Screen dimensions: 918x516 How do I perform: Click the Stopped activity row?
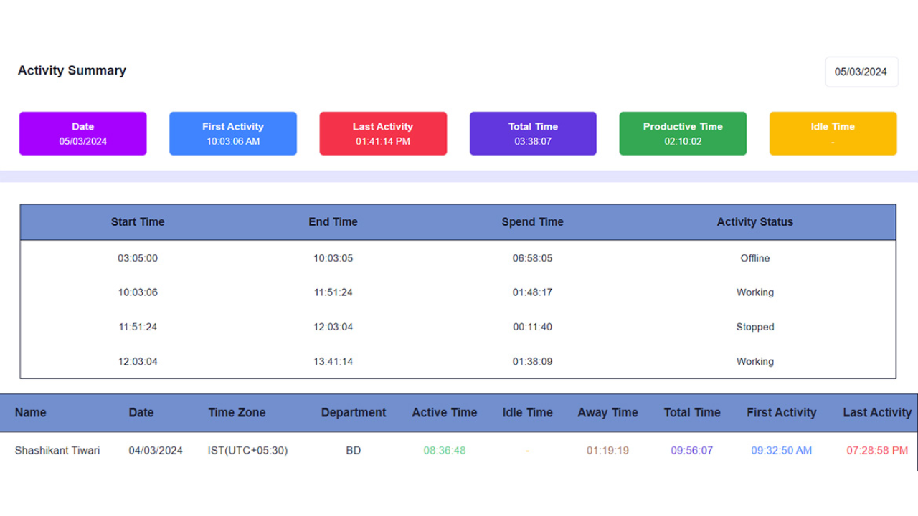coord(459,327)
